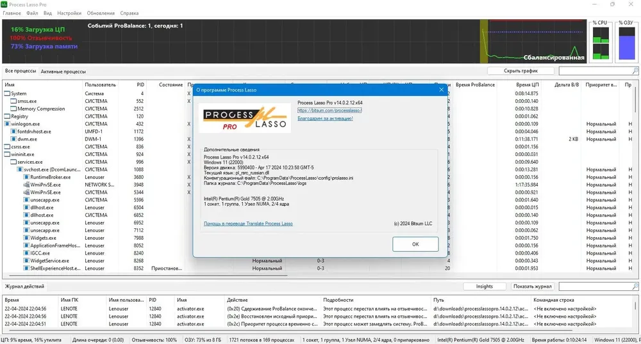Open the bitsum.com/processlasso link

329,111
